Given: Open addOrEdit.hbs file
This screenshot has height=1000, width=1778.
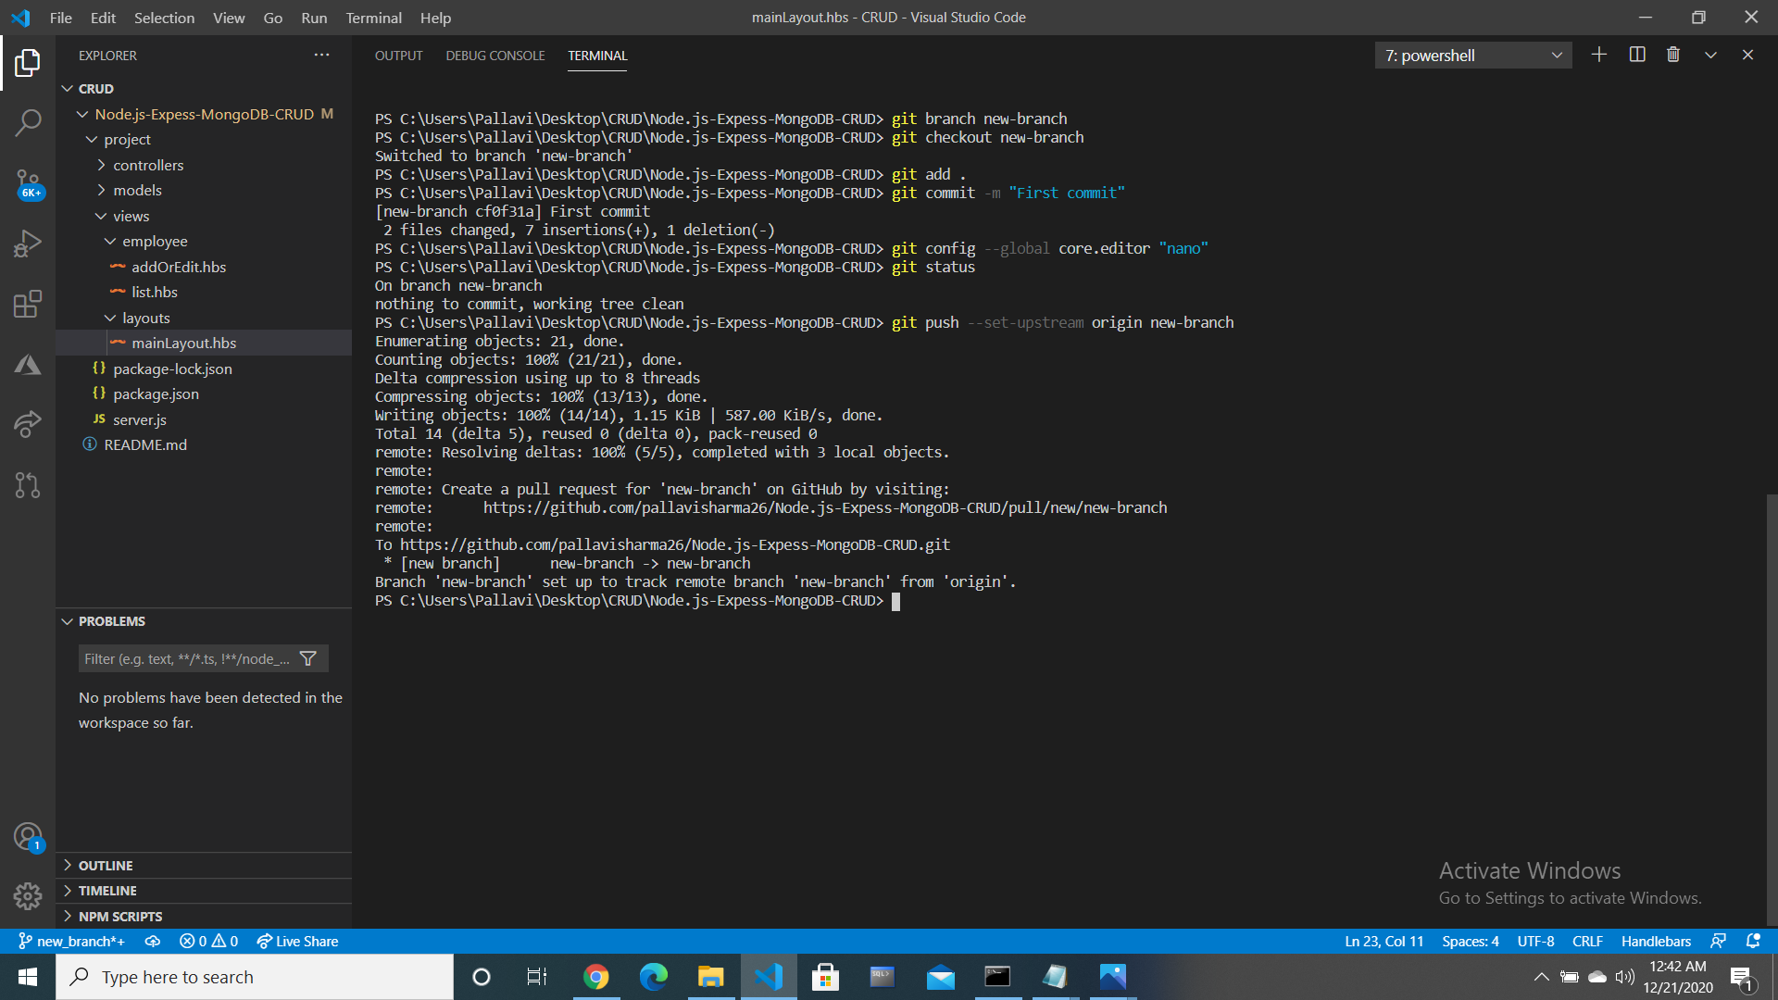Looking at the screenshot, I should pos(204,267).
